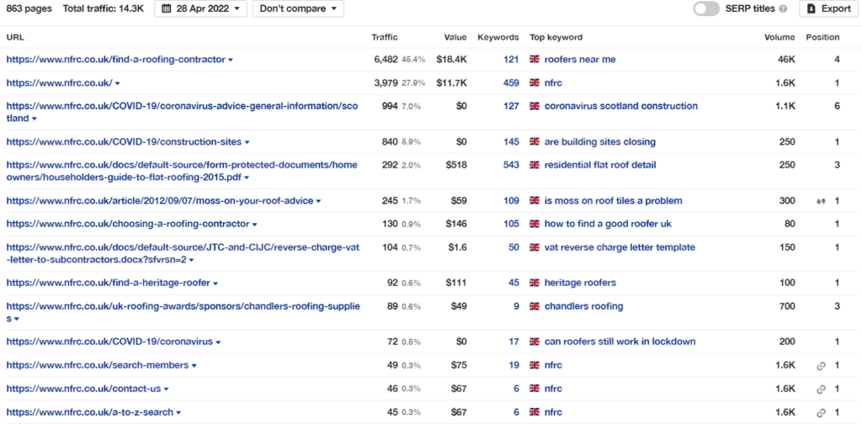862x424 pixels.
Task: Click the featured snippet quote icon for moss row
Action: click(822, 202)
